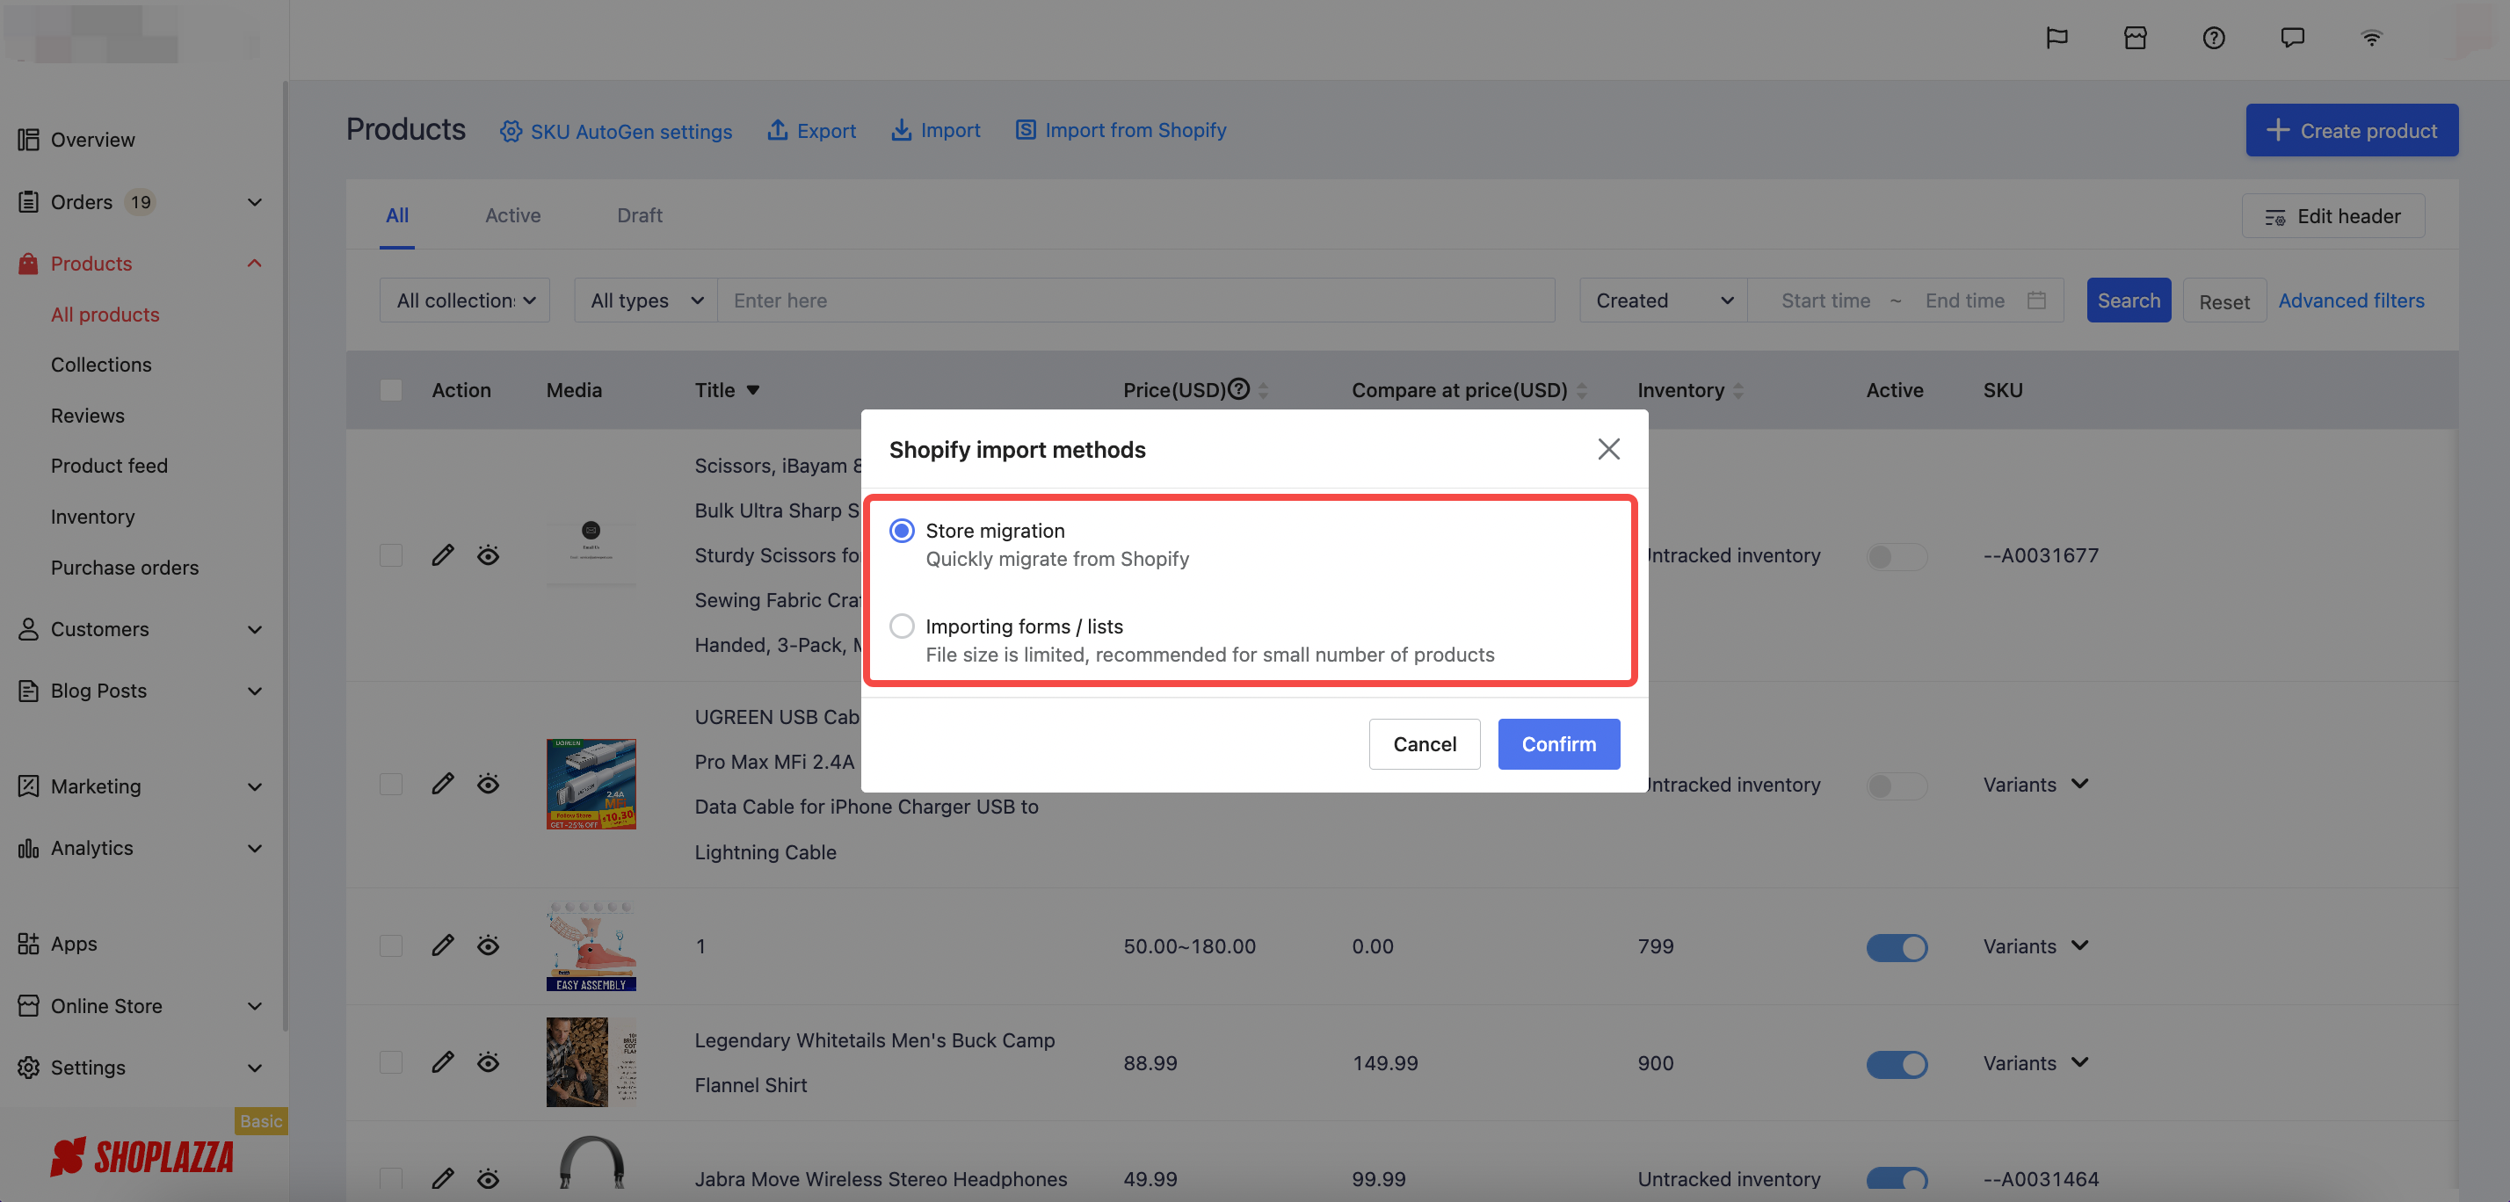Image resolution: width=2510 pixels, height=1202 pixels.
Task: Switch to the Draft products tab
Action: pos(639,215)
